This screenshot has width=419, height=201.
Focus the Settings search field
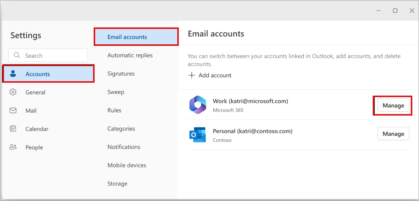coord(48,55)
